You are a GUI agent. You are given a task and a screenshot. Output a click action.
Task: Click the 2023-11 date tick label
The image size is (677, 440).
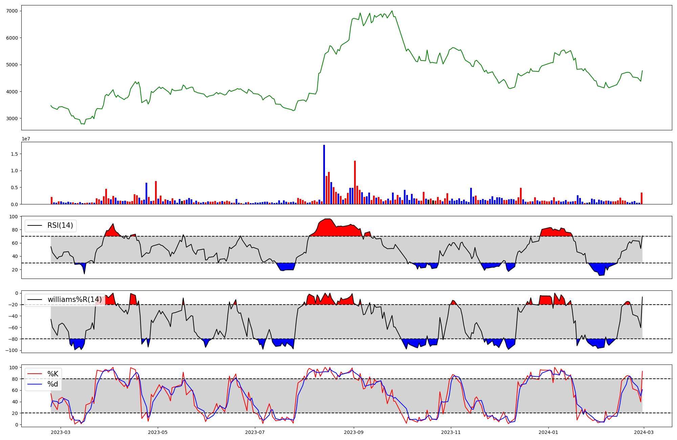451,432
